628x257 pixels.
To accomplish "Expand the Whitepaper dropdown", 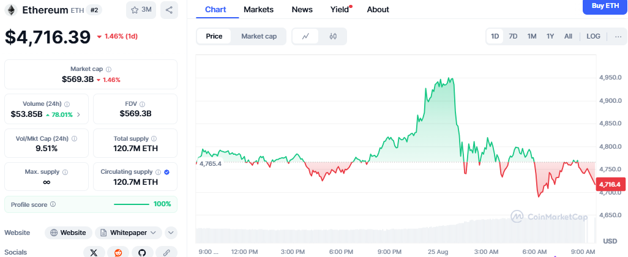I will [x=128, y=233].
